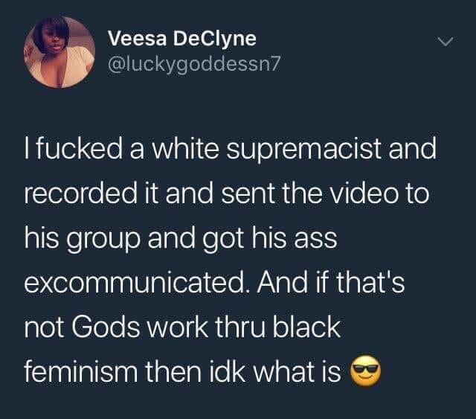Open Veesa DeClyne's profile picture
The width and height of the screenshot is (476, 419).
59,52
